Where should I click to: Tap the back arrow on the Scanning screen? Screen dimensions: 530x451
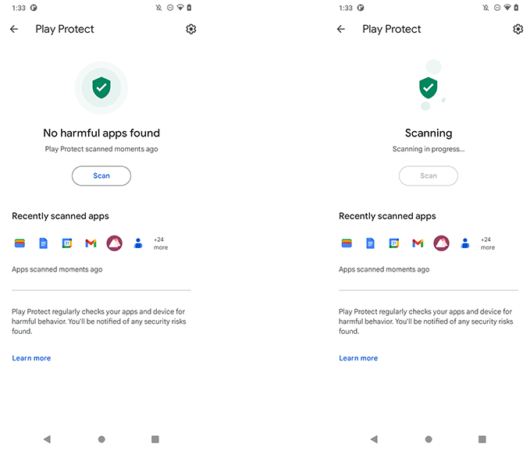point(341,29)
